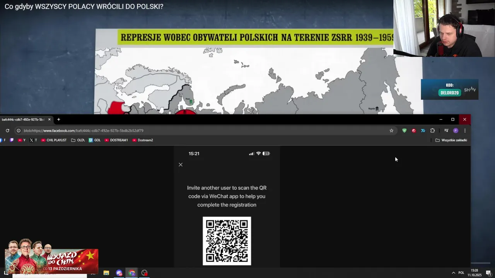The image size is (495, 278).
Task: Click the phone Wi-Fi status icon
Action: click(259, 154)
